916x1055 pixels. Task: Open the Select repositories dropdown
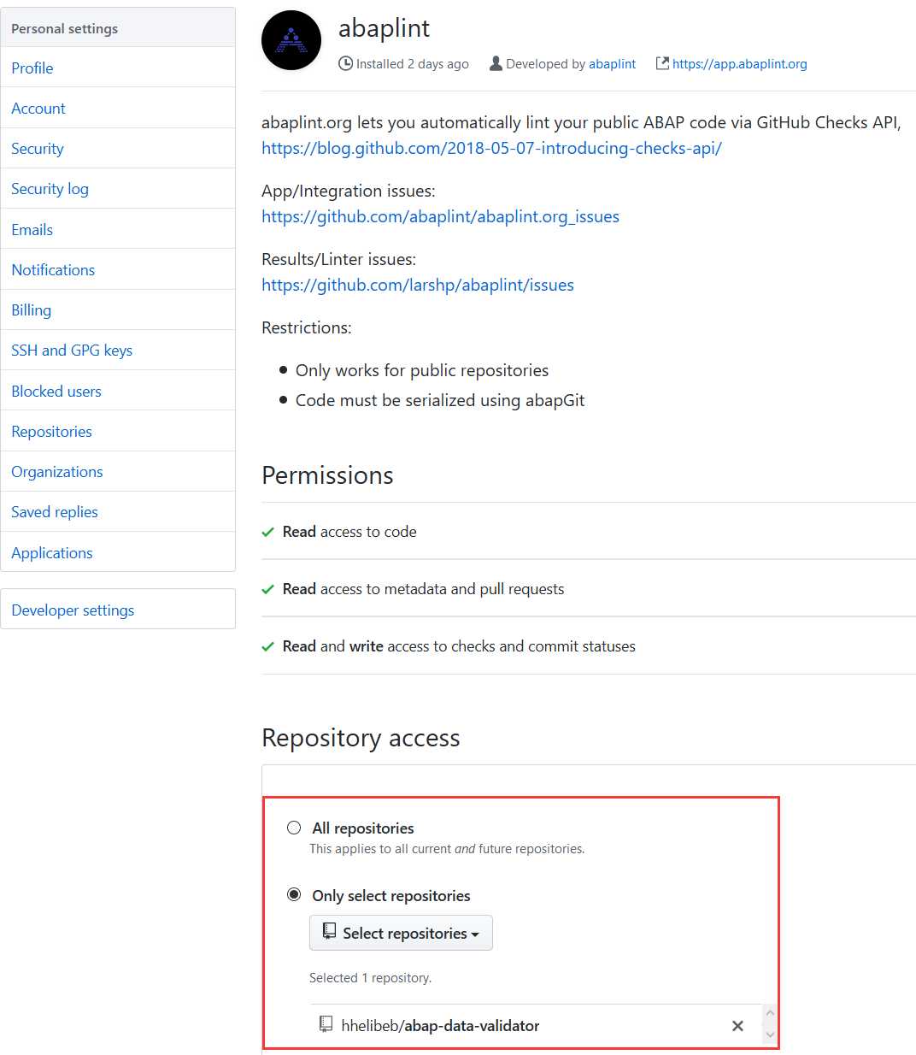401,933
